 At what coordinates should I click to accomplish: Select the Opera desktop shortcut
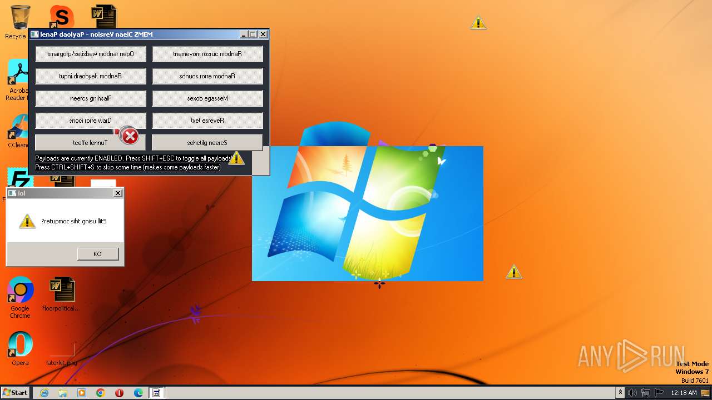(20, 349)
